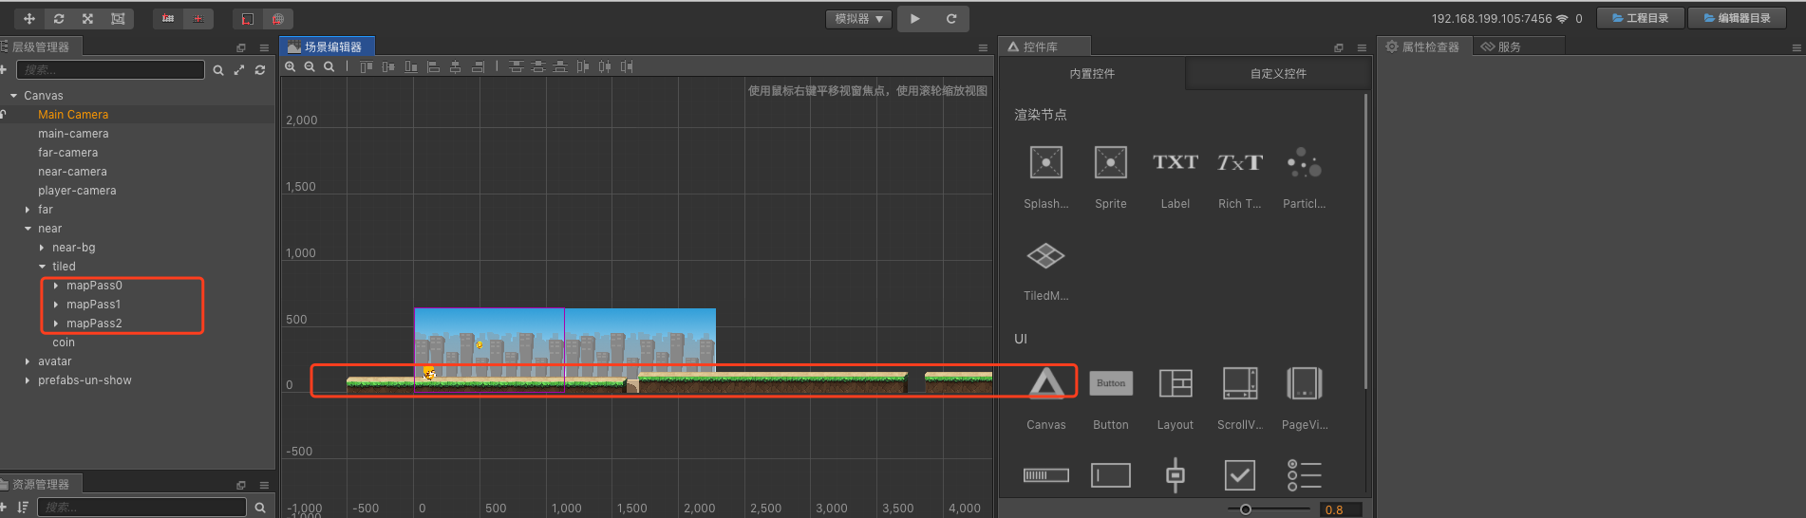The width and height of the screenshot is (1806, 518).
Task: Click the hierarchy search magnifier icon
Action: click(x=218, y=70)
